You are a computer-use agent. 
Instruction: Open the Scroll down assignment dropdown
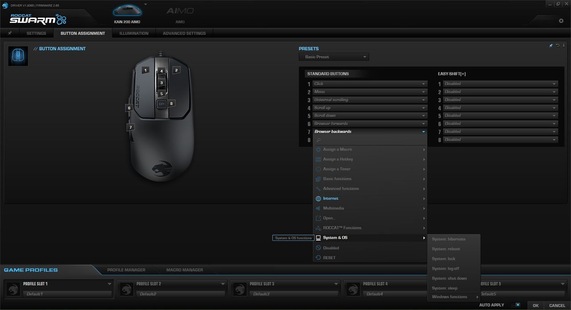point(370,116)
